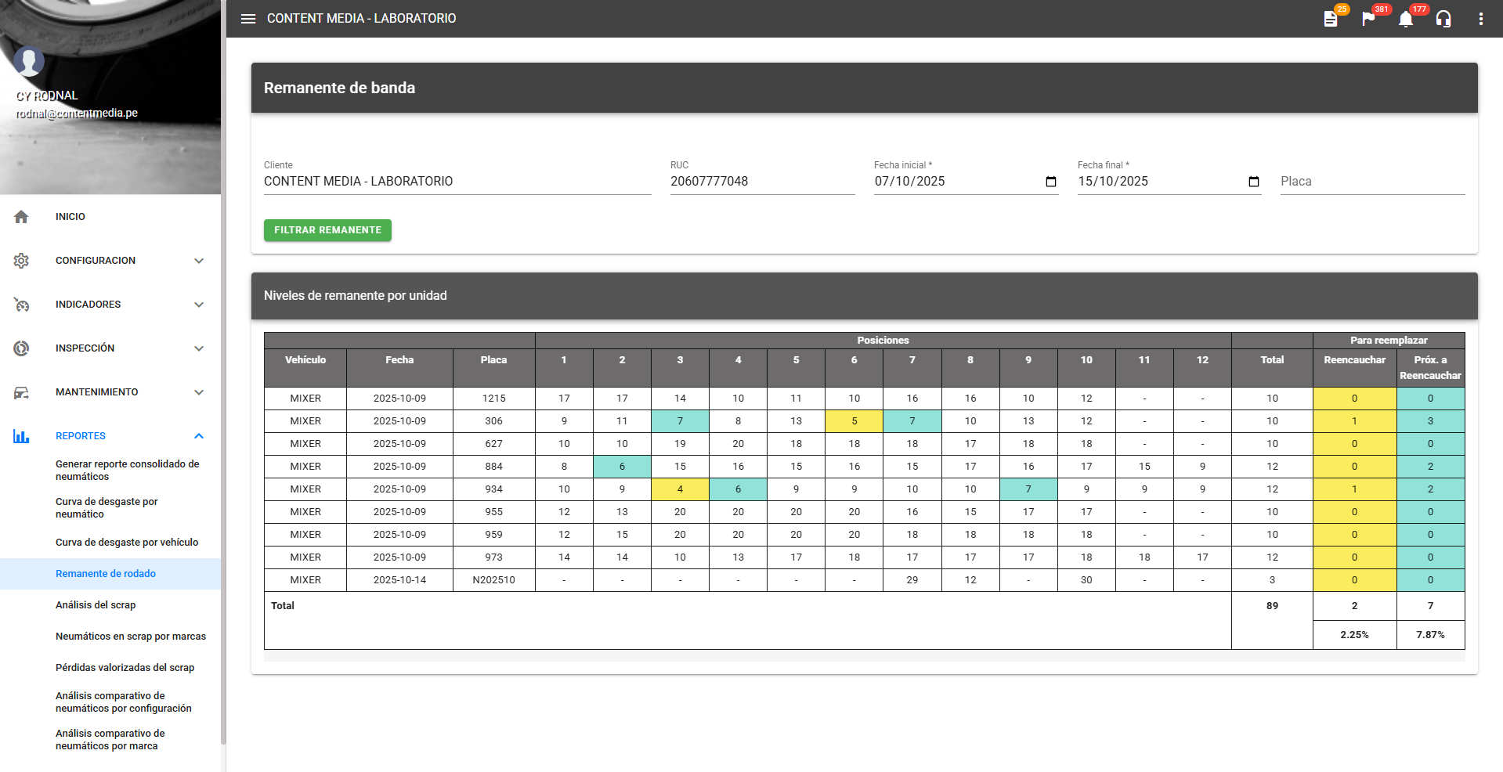Image resolution: width=1503 pixels, height=772 pixels.
Task: Click the home icon beside INICIO
Action: pos(21,217)
